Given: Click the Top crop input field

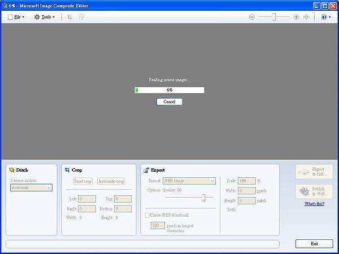Looking at the screenshot, I should point(123,199).
